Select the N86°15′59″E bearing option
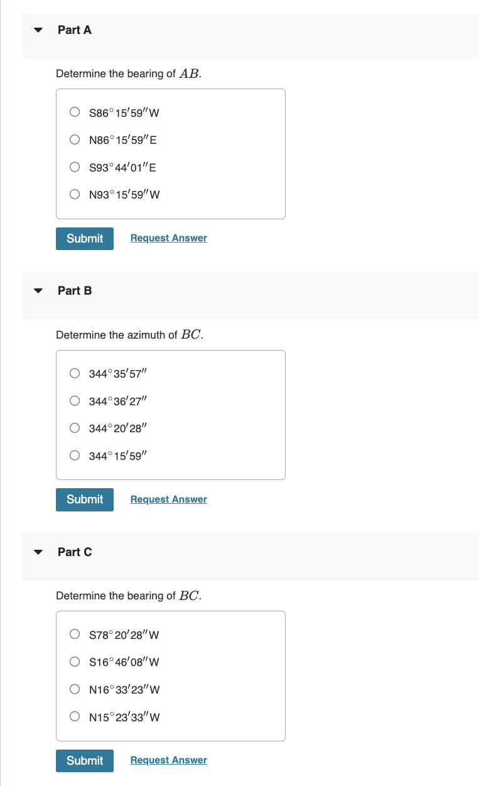Viewport: 479px width, 786px height. 75,139
